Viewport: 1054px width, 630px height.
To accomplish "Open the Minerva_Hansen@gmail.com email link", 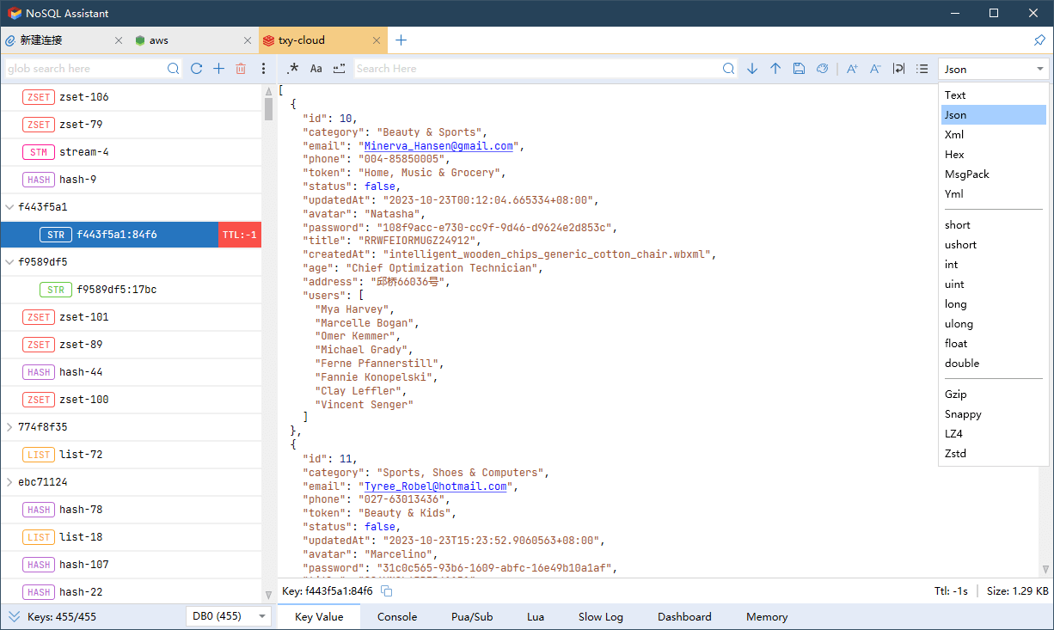I will (x=438, y=146).
